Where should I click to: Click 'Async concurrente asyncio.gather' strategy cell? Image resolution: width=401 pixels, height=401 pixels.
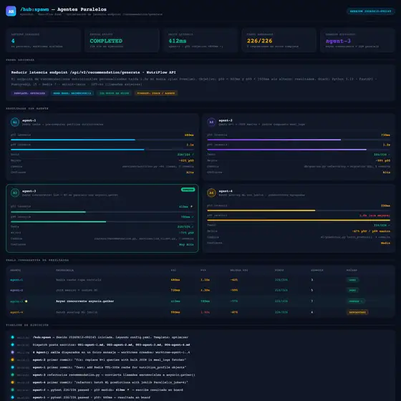[85, 301]
